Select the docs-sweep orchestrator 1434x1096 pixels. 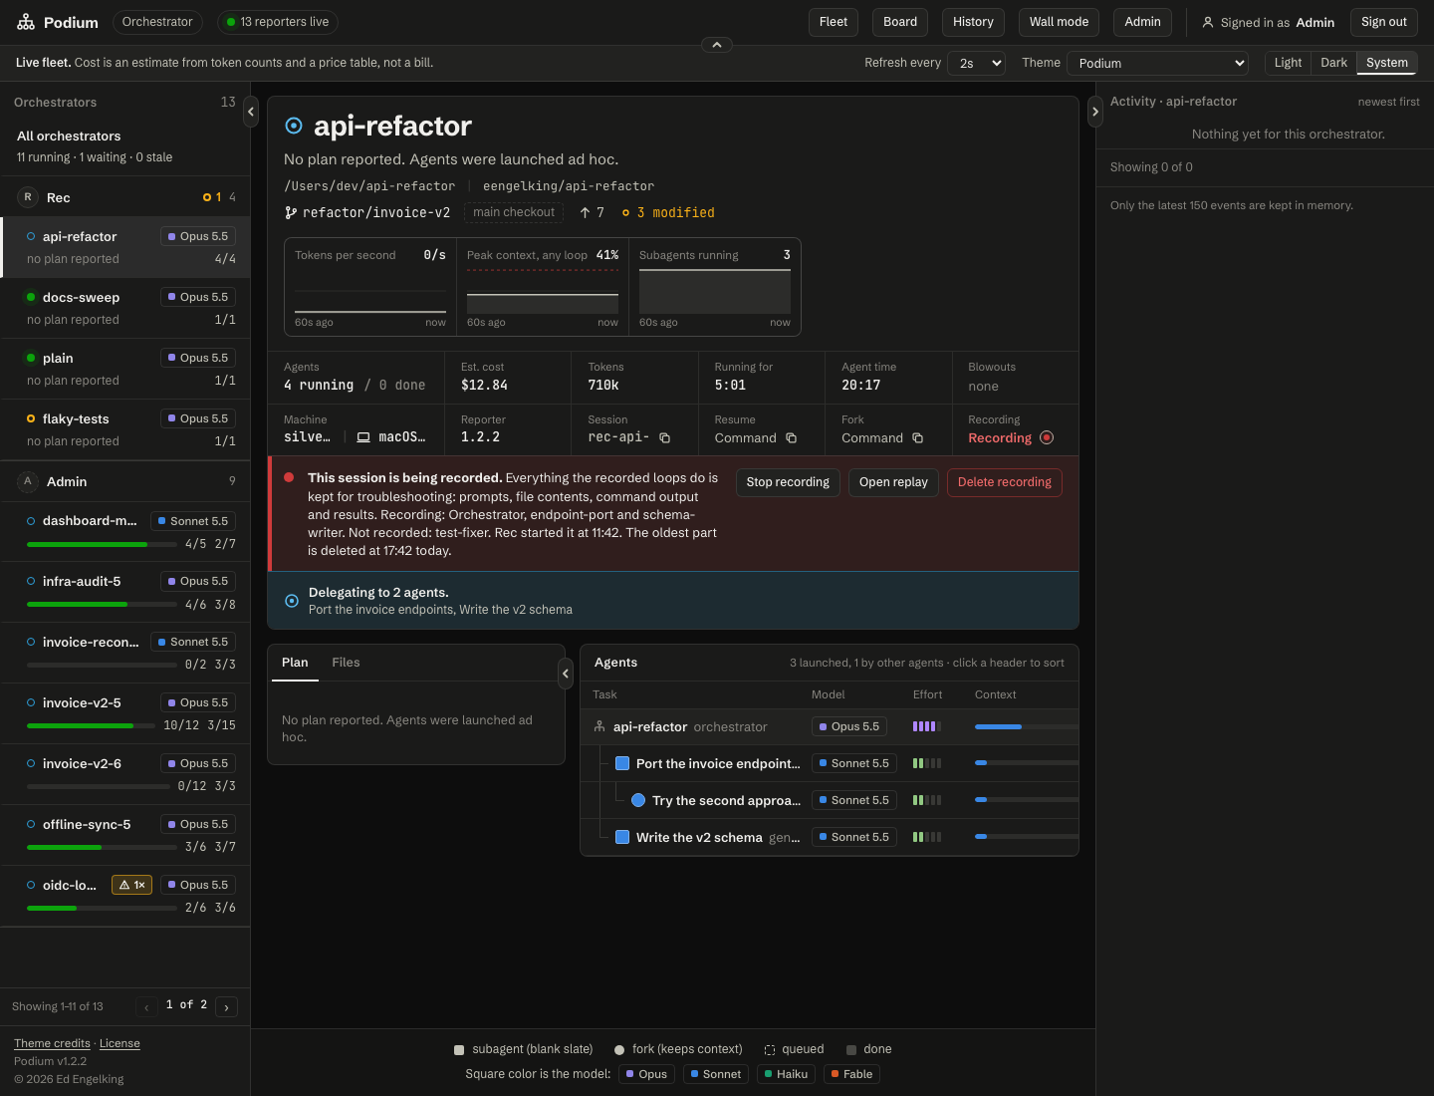tap(125, 308)
